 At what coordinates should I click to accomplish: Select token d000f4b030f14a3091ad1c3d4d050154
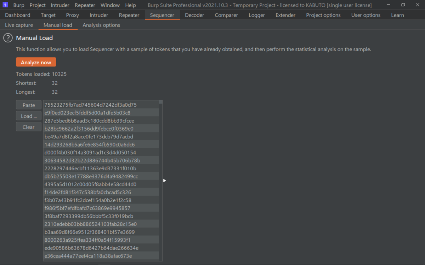[x=101, y=152]
